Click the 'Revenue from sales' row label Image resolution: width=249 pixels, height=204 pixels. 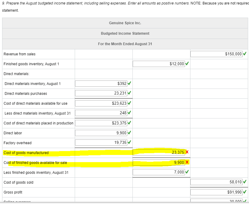[19, 54]
